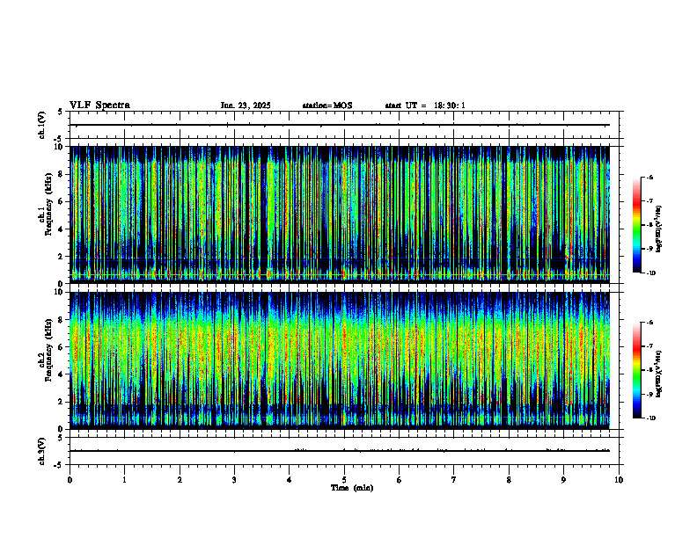This screenshot has height=538, width=697.
Task: Click the '-6' value atop ch.1 colorbar
Action: pos(649,177)
